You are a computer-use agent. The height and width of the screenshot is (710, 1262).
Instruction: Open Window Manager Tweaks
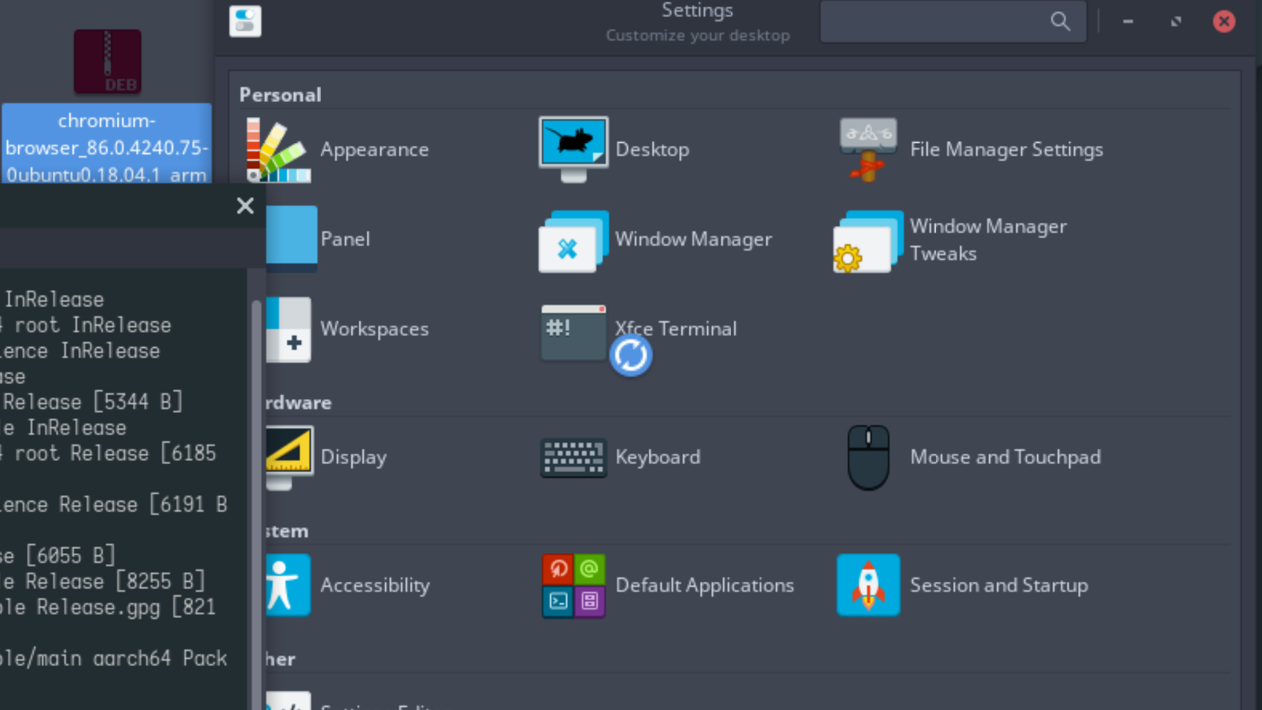[x=989, y=239]
